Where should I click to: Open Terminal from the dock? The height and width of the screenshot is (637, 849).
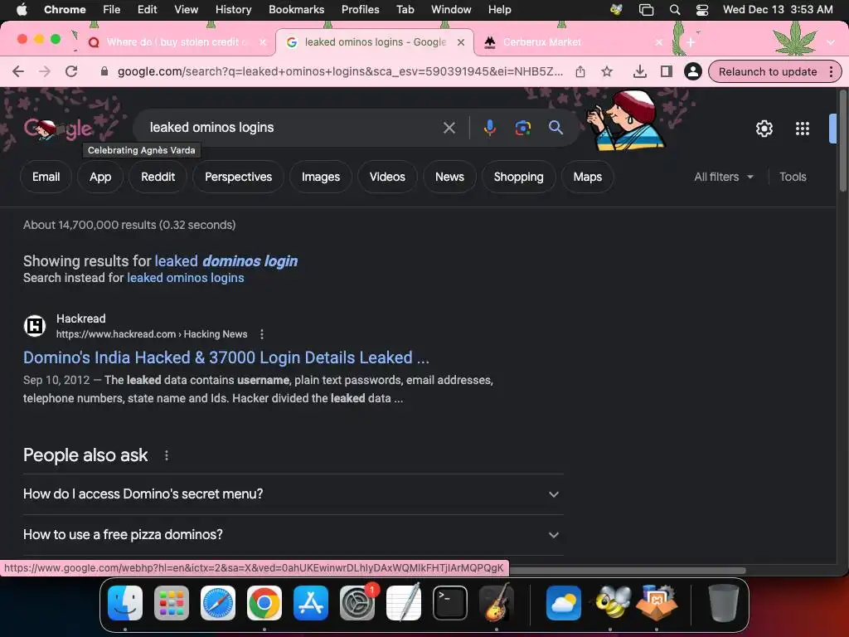450,603
